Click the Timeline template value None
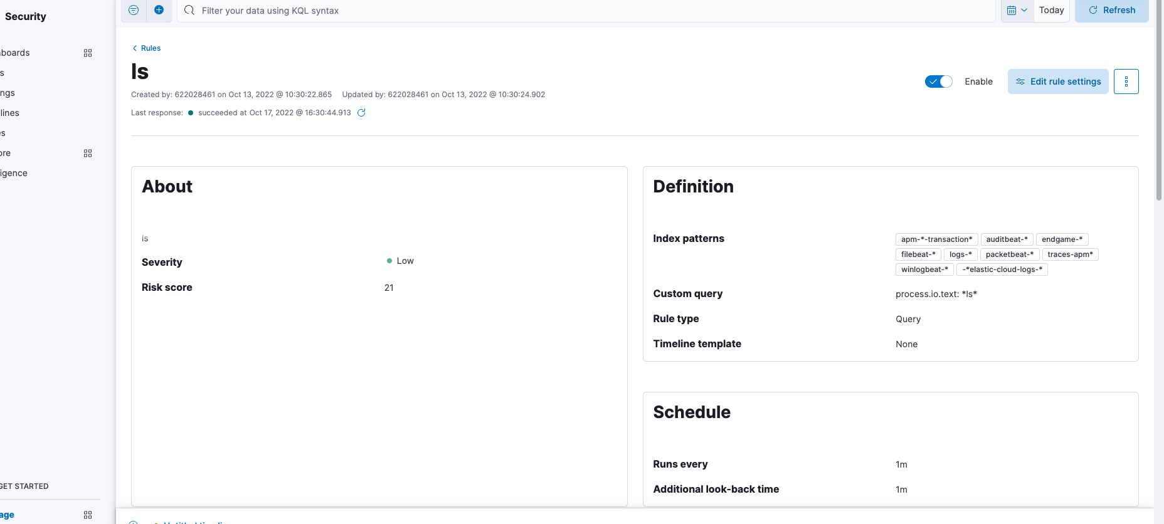The height and width of the screenshot is (524, 1164). tap(906, 344)
